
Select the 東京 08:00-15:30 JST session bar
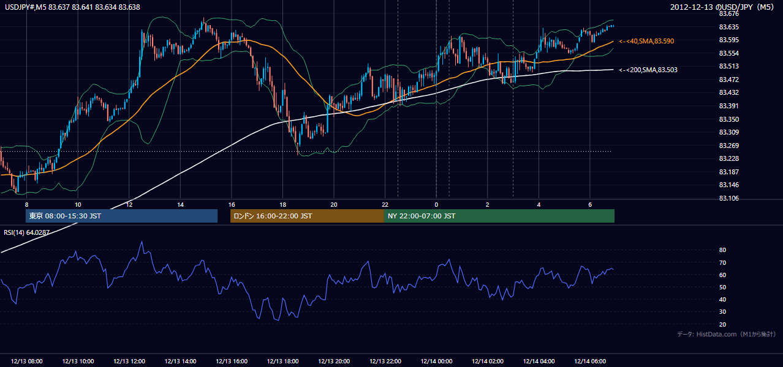click(121, 216)
